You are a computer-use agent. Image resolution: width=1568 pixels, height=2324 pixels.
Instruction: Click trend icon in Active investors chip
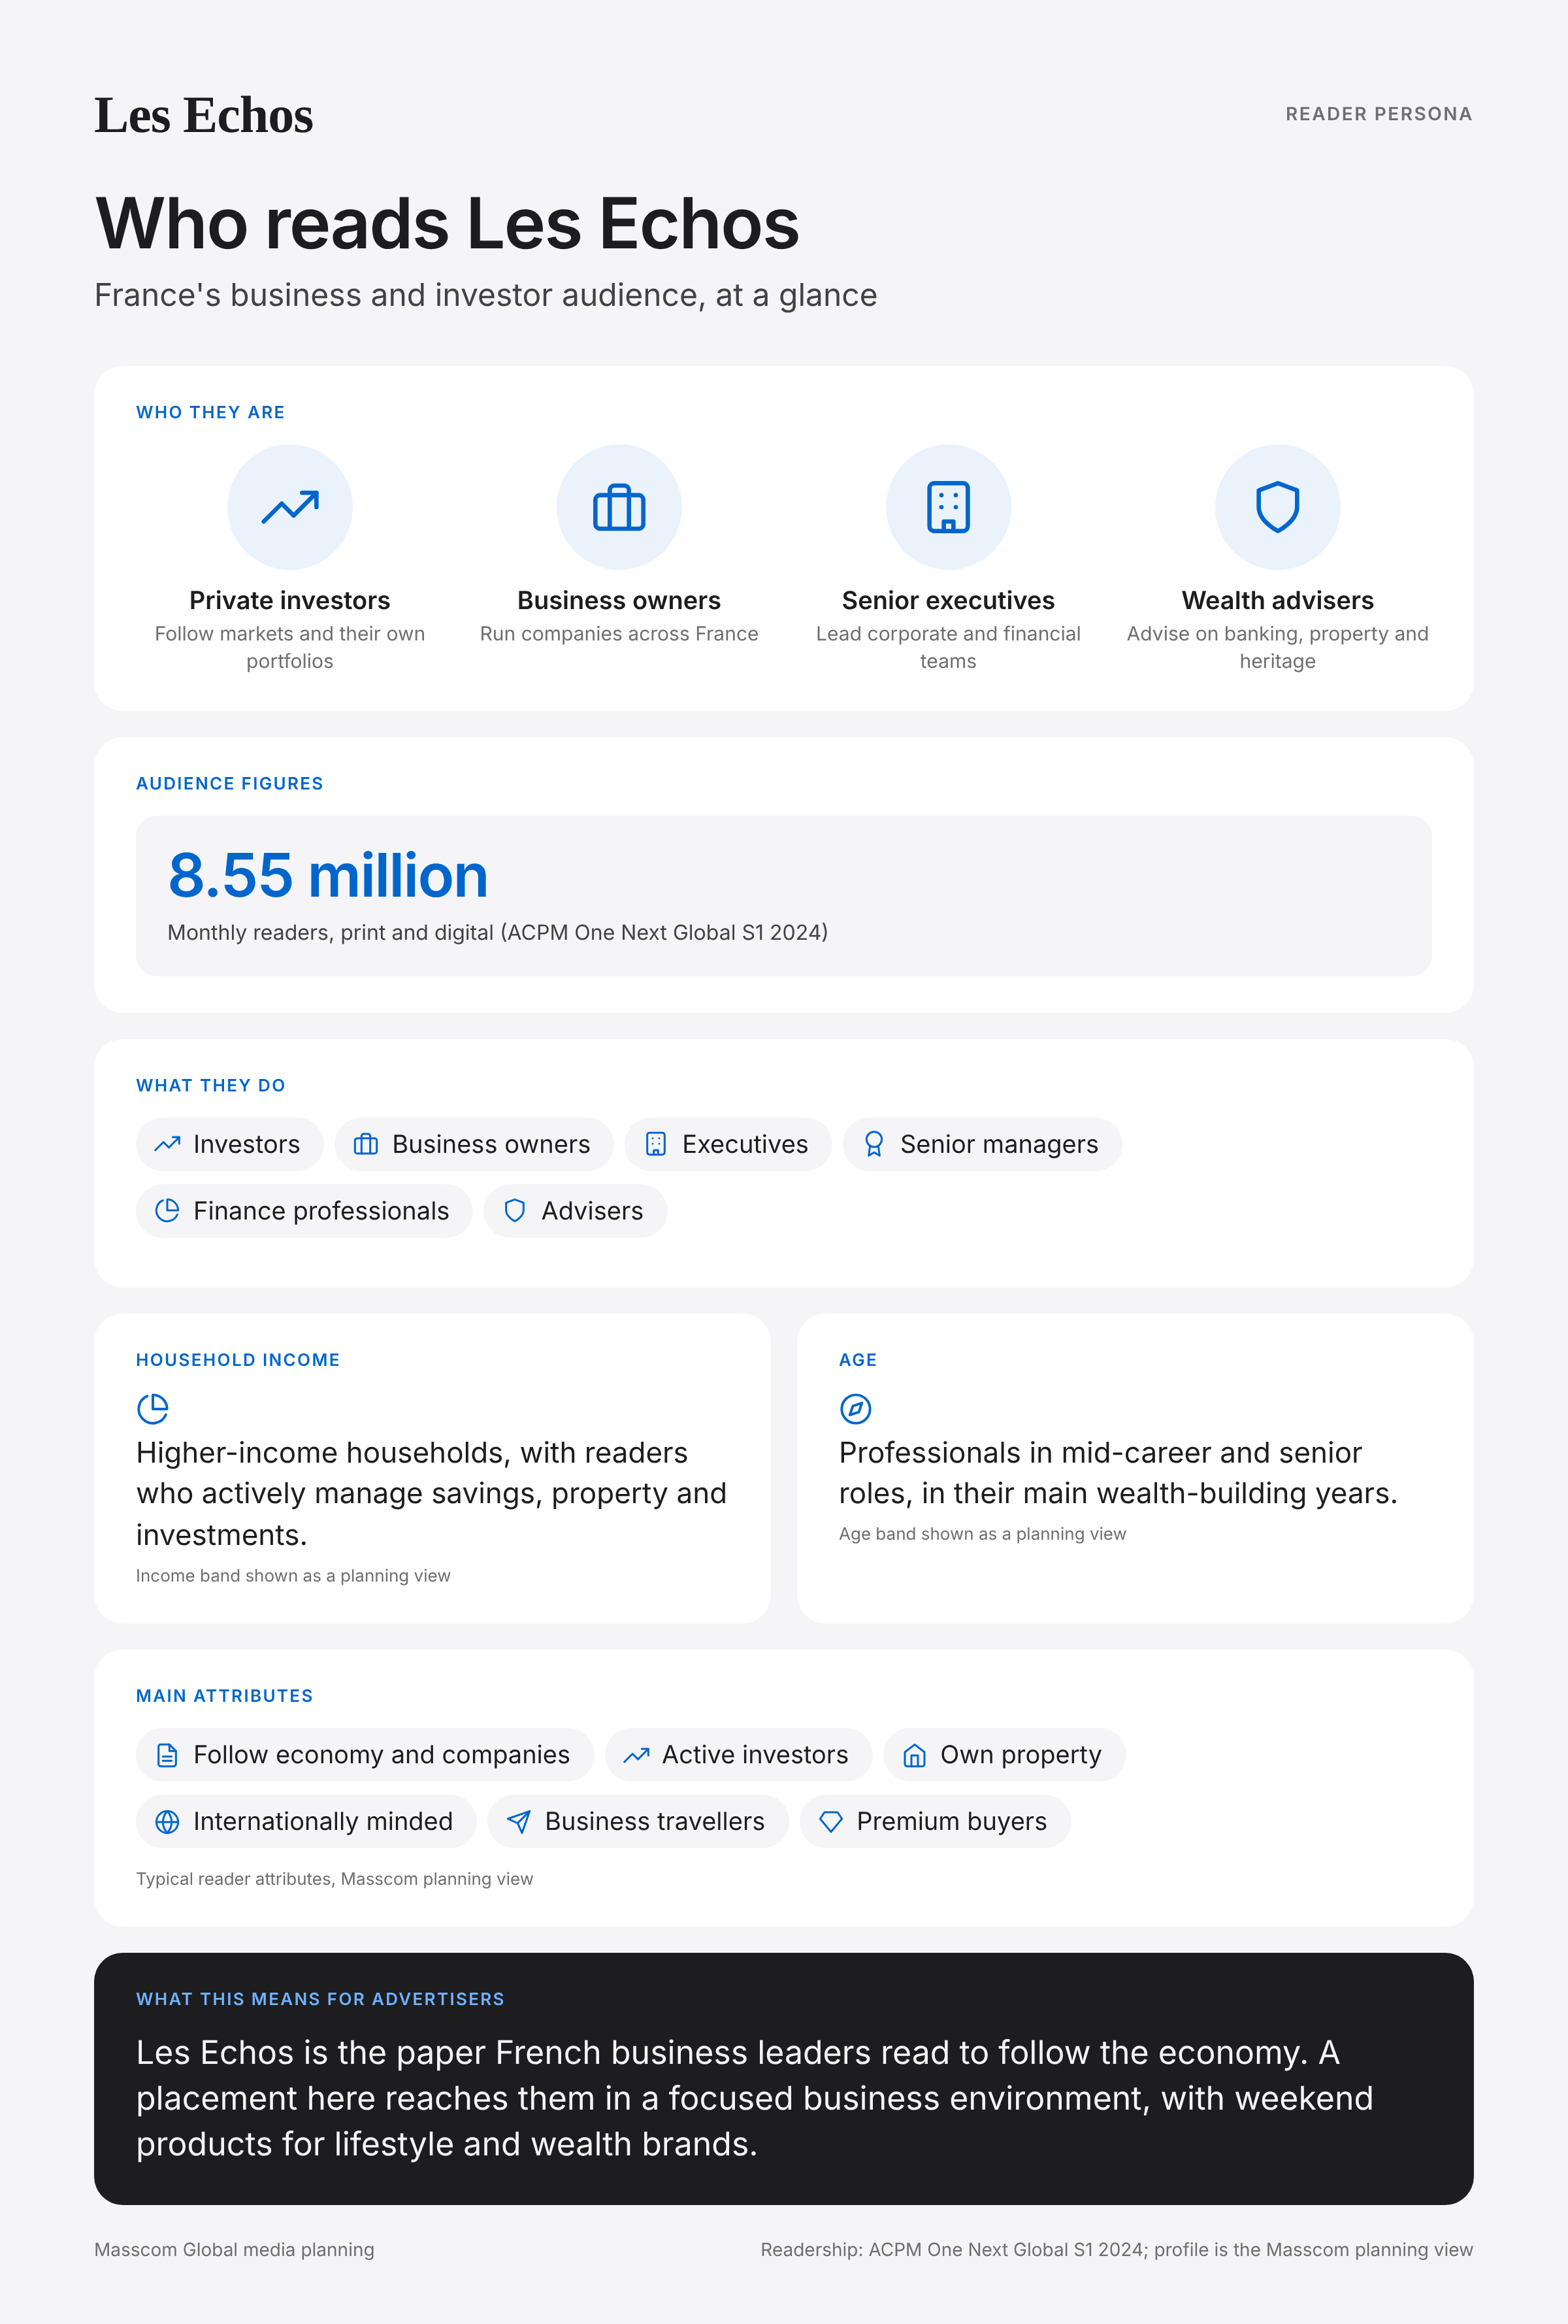click(636, 1755)
